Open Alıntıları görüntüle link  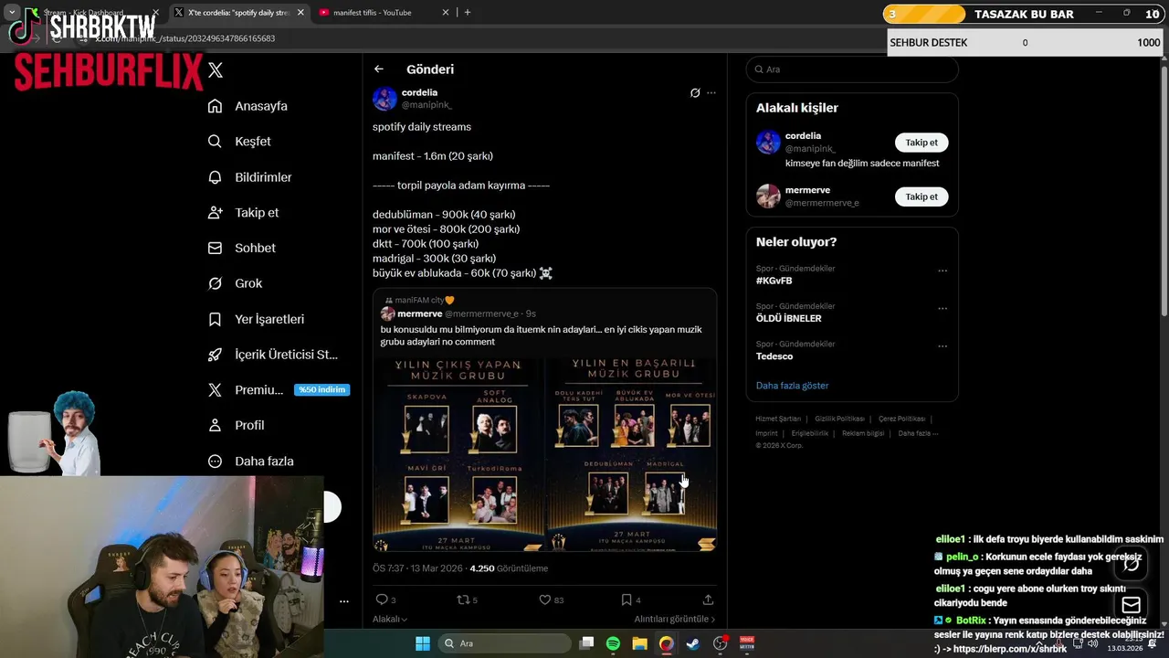pos(675,620)
